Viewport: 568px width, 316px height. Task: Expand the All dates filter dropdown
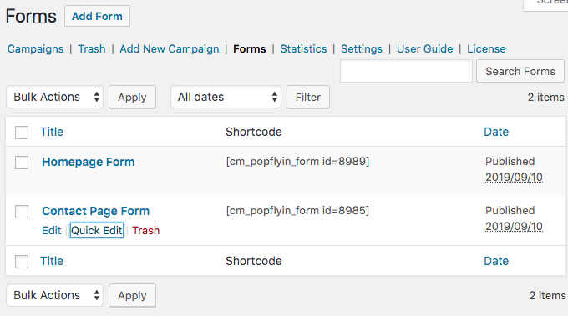226,97
